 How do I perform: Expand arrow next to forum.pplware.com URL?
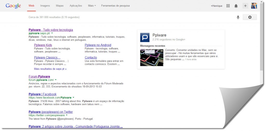[x=56, y=80]
